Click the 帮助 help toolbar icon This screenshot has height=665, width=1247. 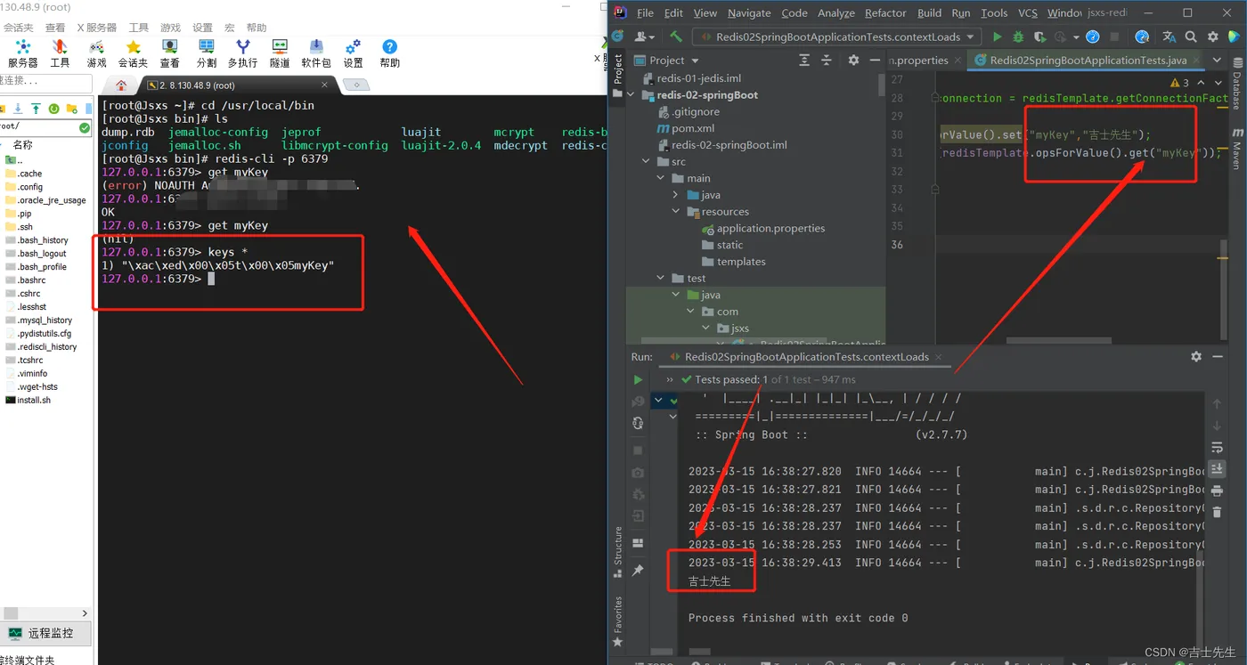(x=389, y=53)
